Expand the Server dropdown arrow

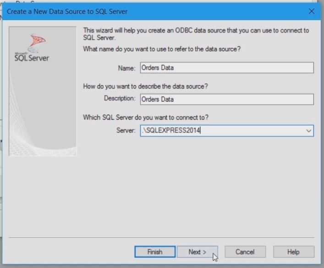pyautogui.click(x=308, y=131)
